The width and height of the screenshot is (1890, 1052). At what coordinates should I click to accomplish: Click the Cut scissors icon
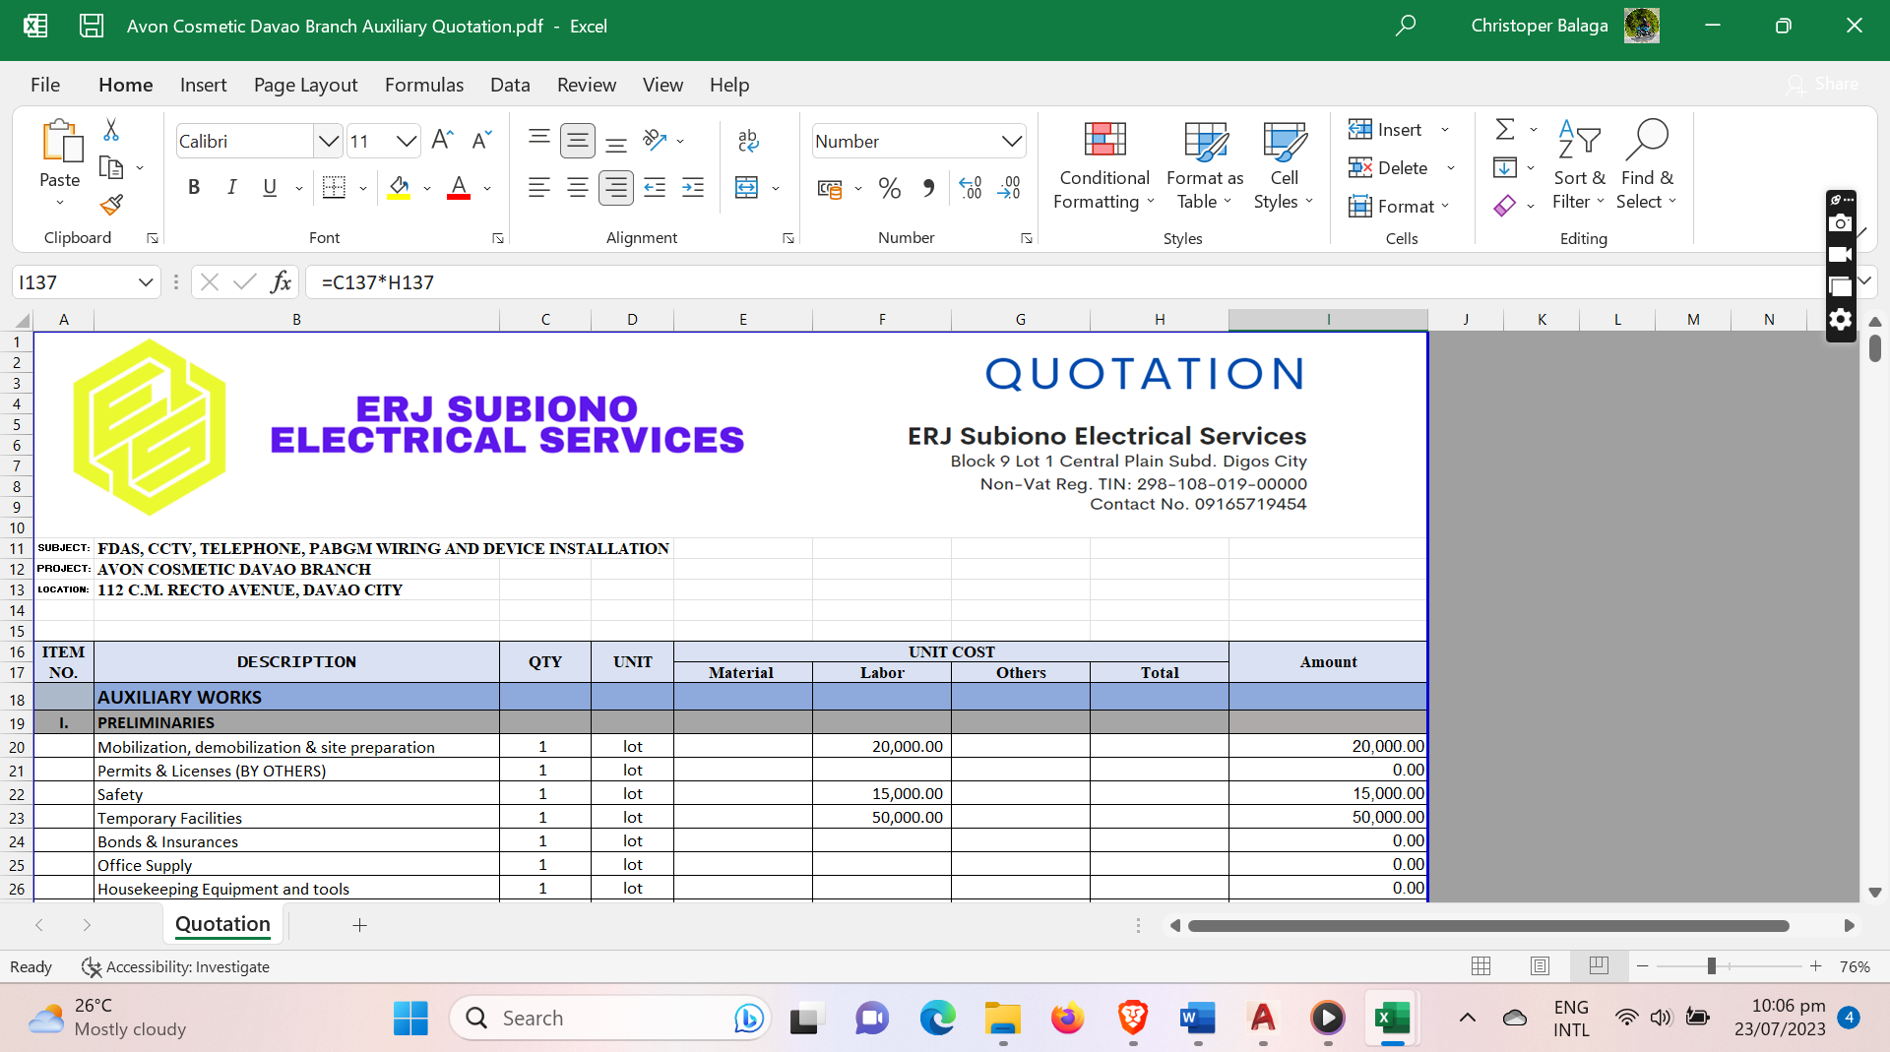(x=111, y=130)
